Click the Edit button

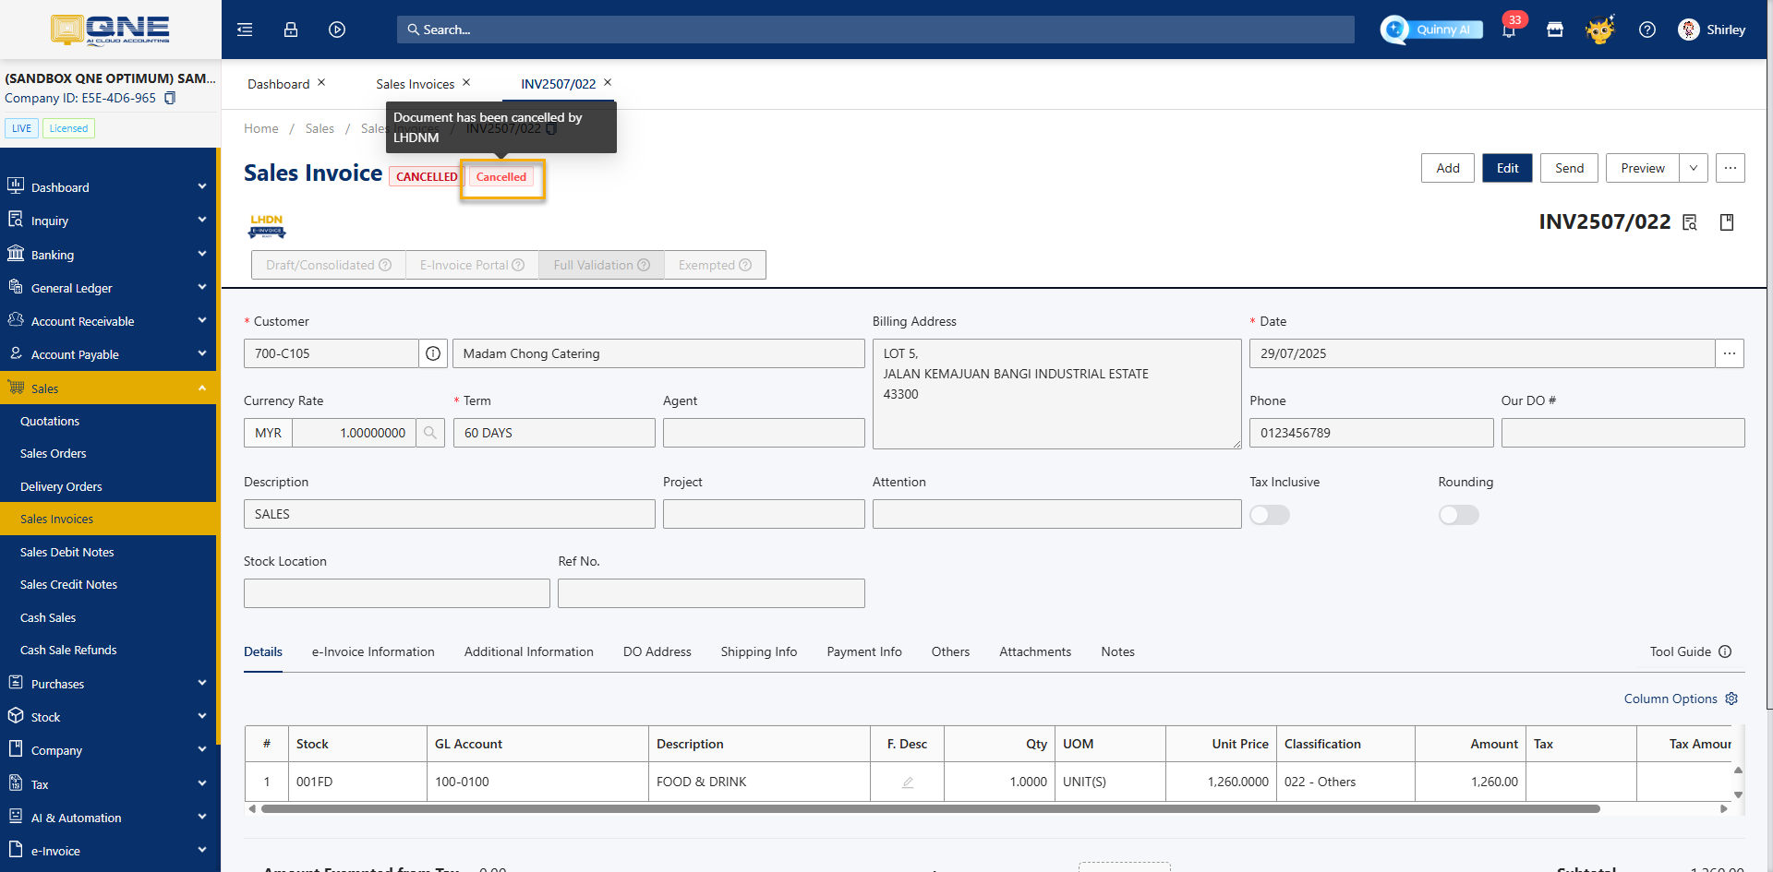coord(1508,168)
